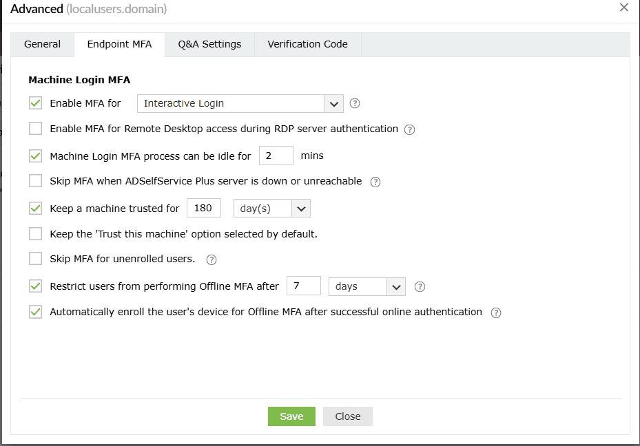Switch to the General tab

42,43
